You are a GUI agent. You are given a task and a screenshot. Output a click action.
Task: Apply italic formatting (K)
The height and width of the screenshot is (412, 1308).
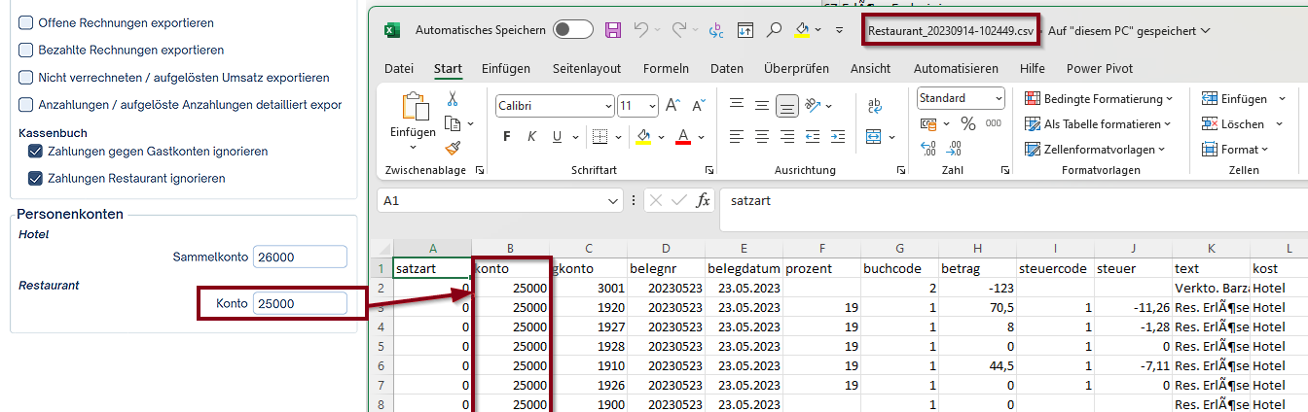531,136
